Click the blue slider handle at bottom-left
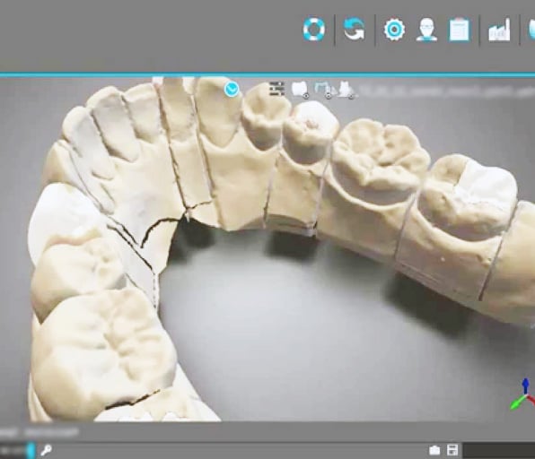Viewport: 535px width, 459px height. [31, 450]
